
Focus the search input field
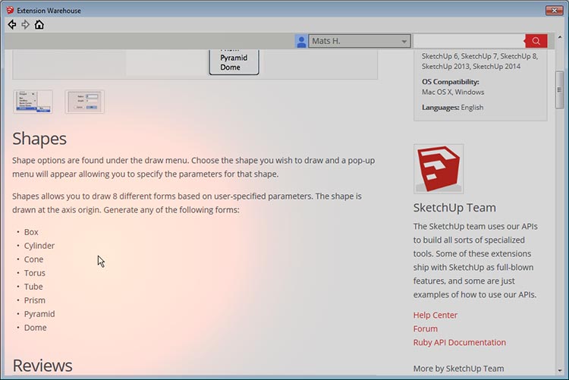click(469, 41)
